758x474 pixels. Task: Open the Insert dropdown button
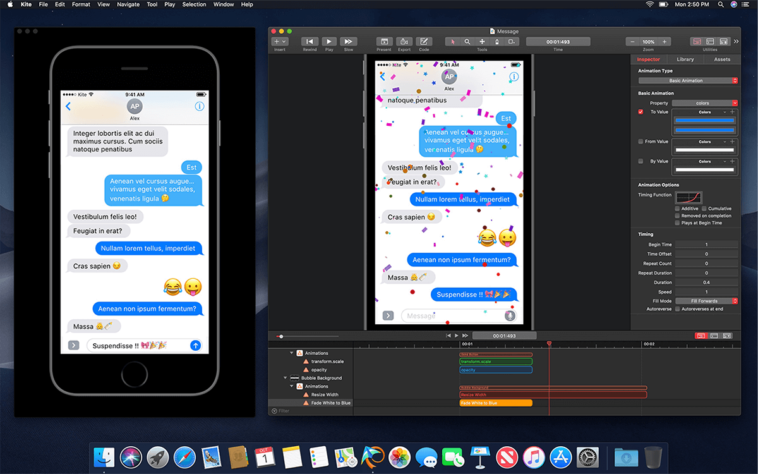click(280, 42)
